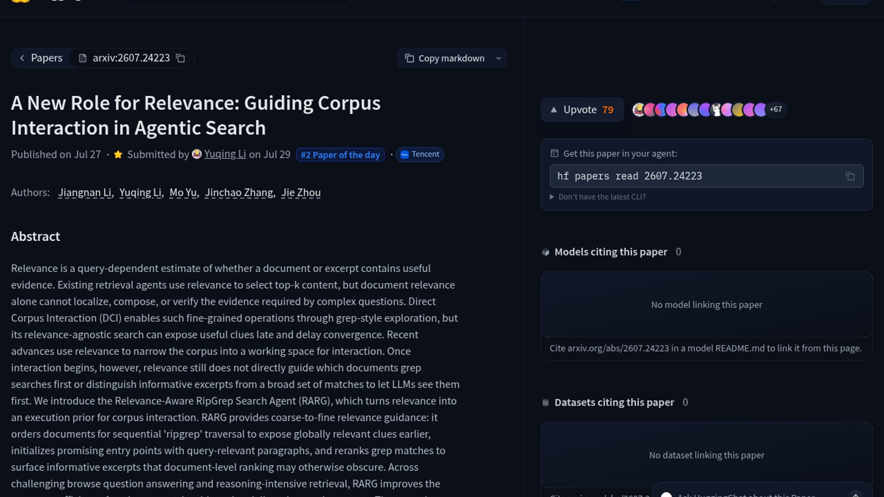Click "Get this paper in your agent:" label
The width and height of the screenshot is (884, 497).
click(620, 154)
